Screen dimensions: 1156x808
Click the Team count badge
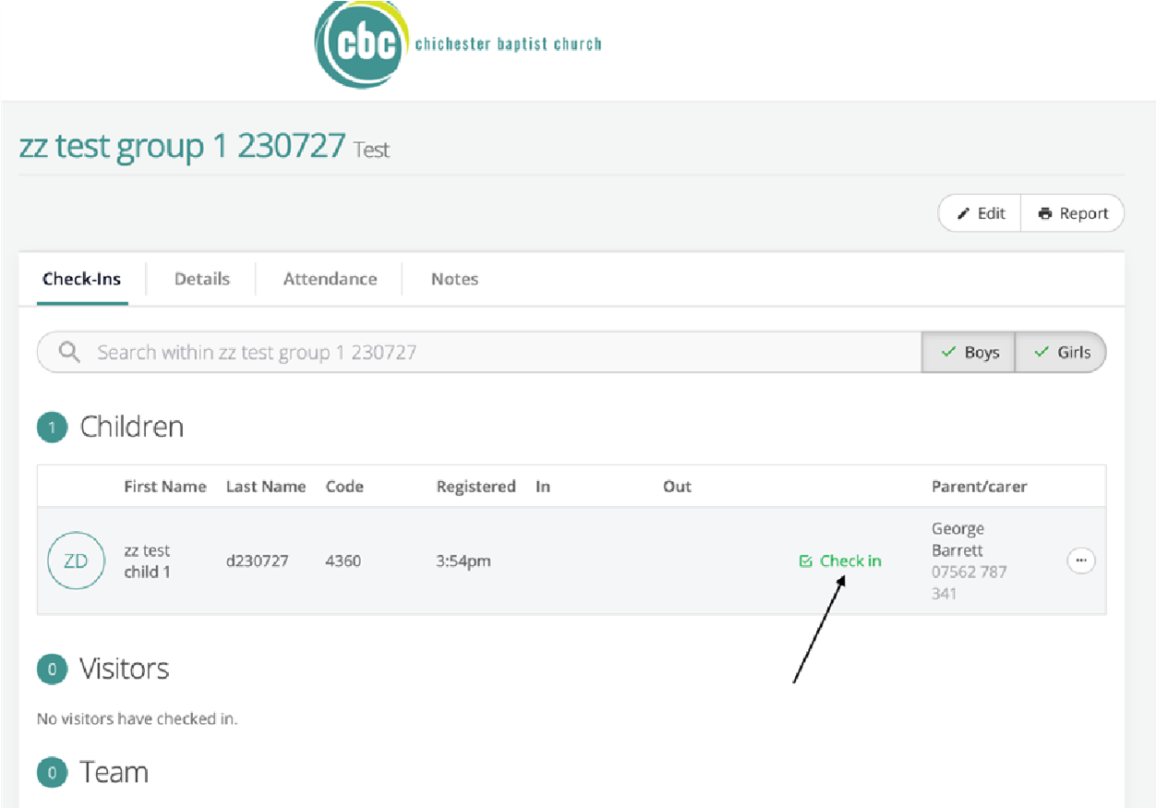click(x=52, y=773)
